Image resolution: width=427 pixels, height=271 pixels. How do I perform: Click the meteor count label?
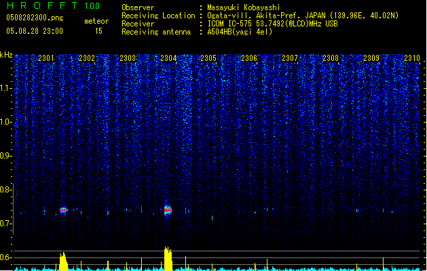pos(96,21)
